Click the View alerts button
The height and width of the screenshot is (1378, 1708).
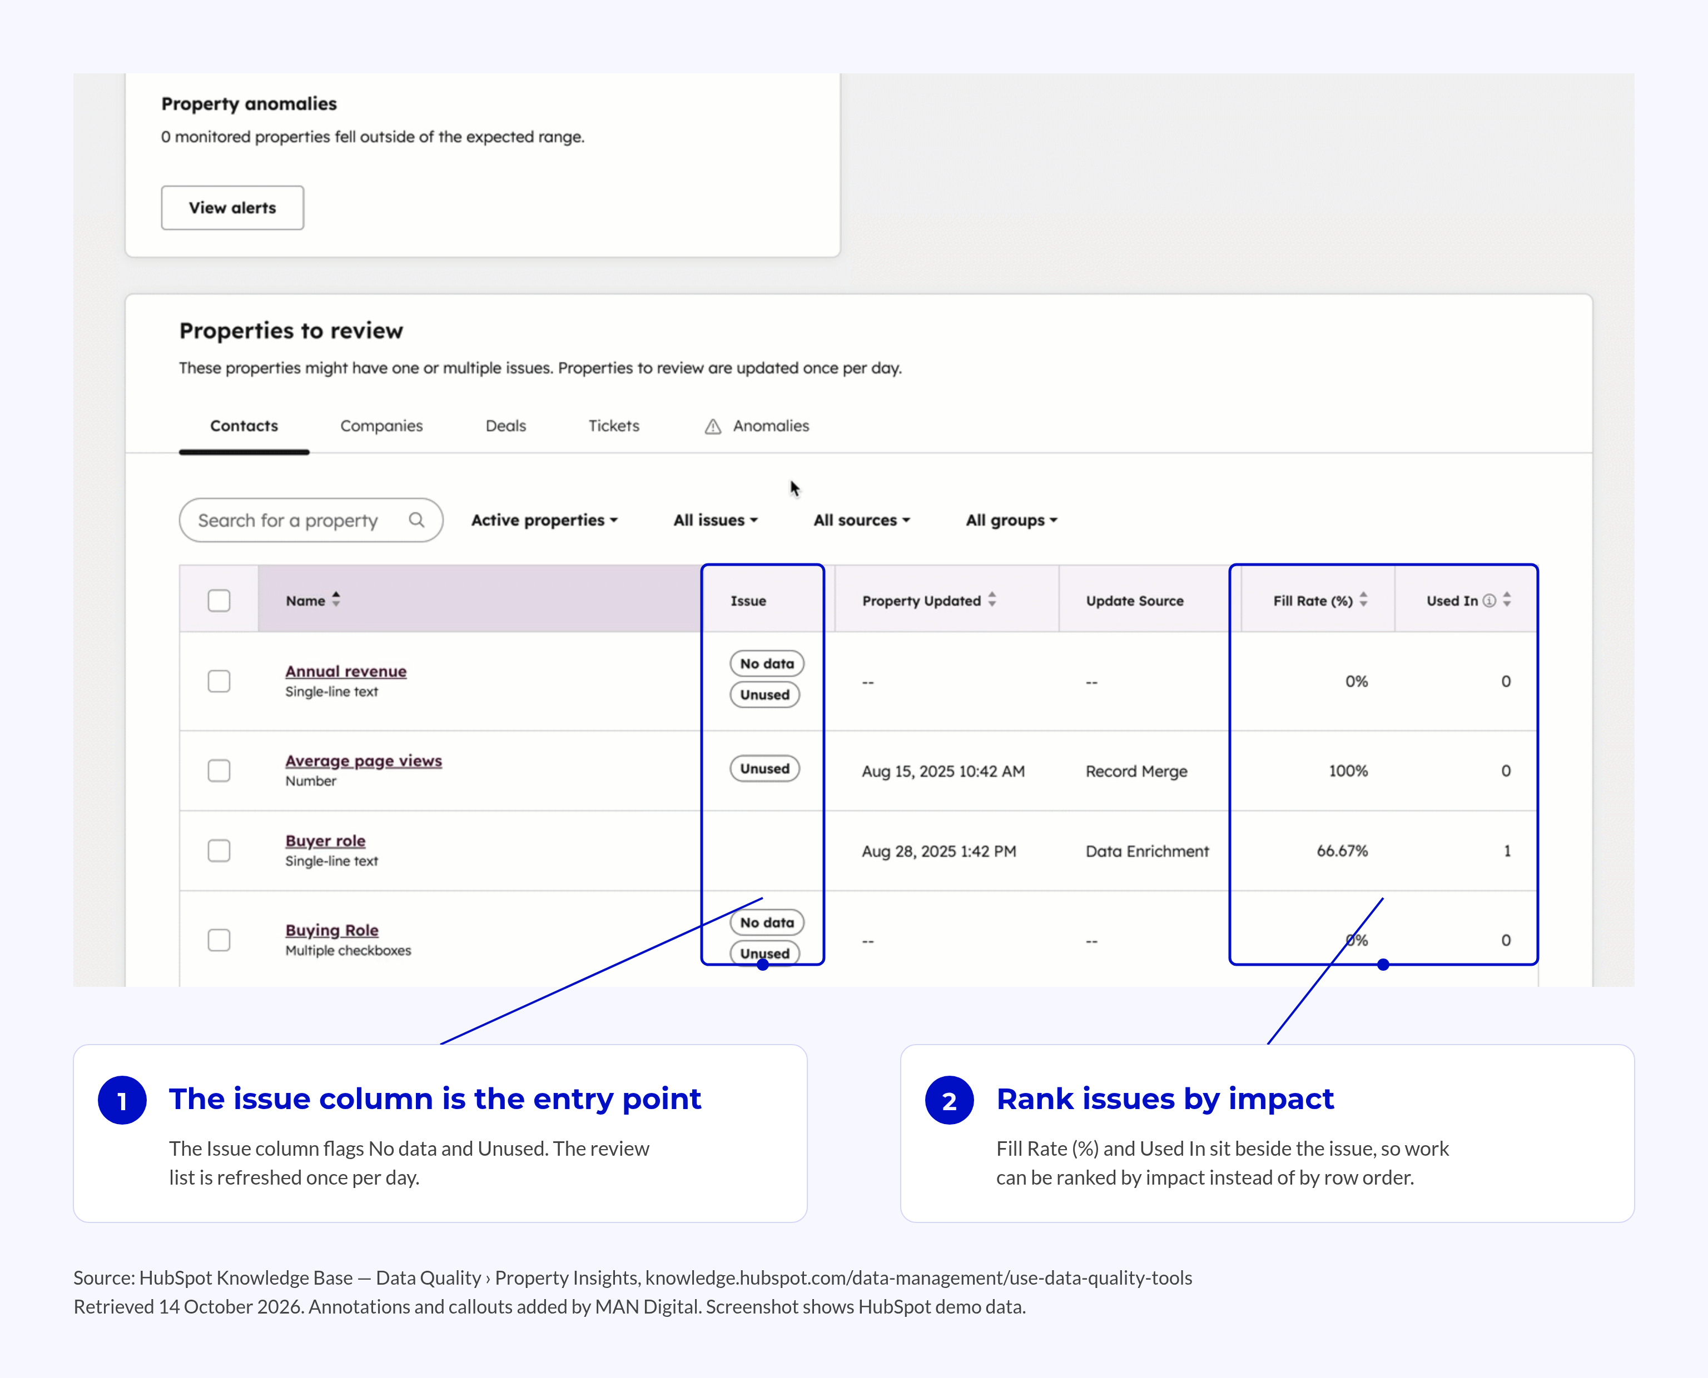[232, 208]
